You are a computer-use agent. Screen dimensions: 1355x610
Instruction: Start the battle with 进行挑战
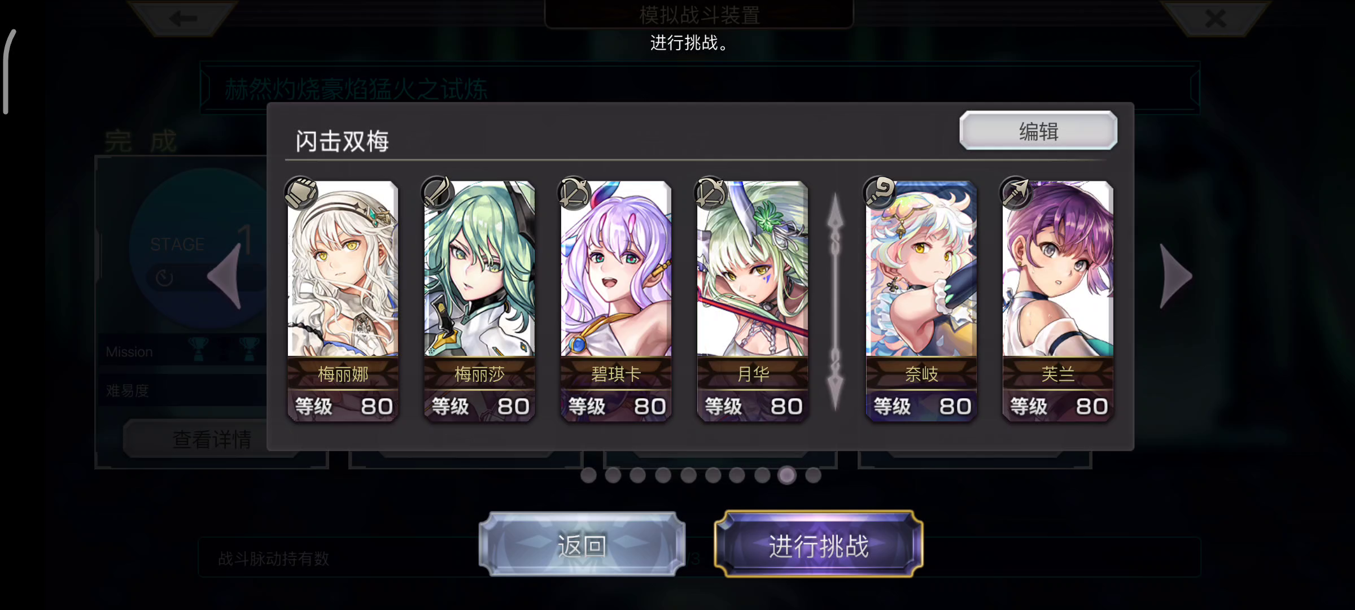point(819,546)
